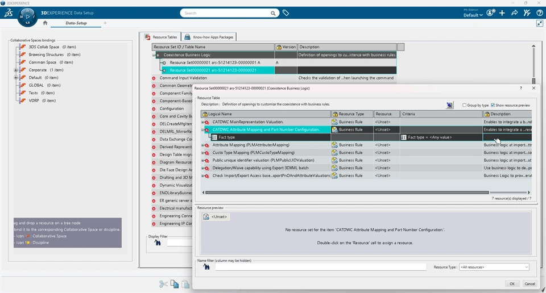Click Business Rule icon of CATDWC MainRepresentation row

334,122
